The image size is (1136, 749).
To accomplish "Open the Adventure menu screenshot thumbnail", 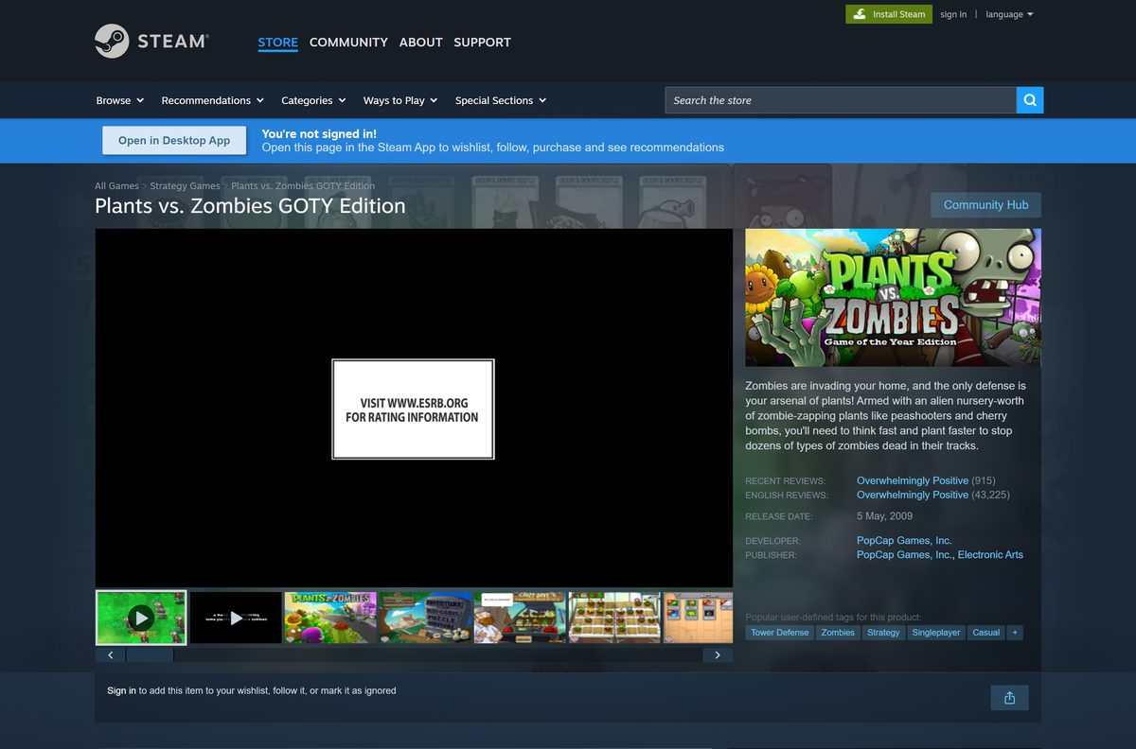I will tap(425, 618).
